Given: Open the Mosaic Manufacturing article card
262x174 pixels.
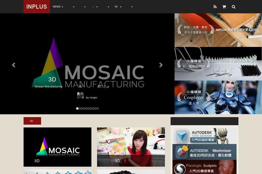Looking at the screenshot, I should click(x=58, y=147).
